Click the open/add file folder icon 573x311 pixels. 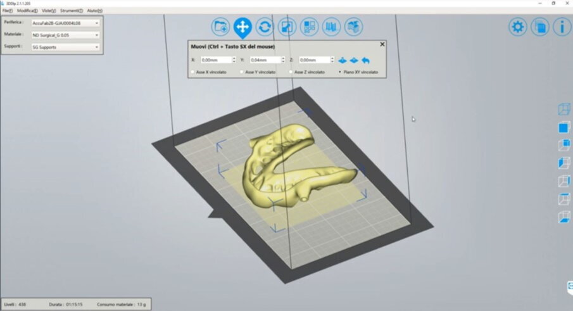pyautogui.click(x=220, y=27)
